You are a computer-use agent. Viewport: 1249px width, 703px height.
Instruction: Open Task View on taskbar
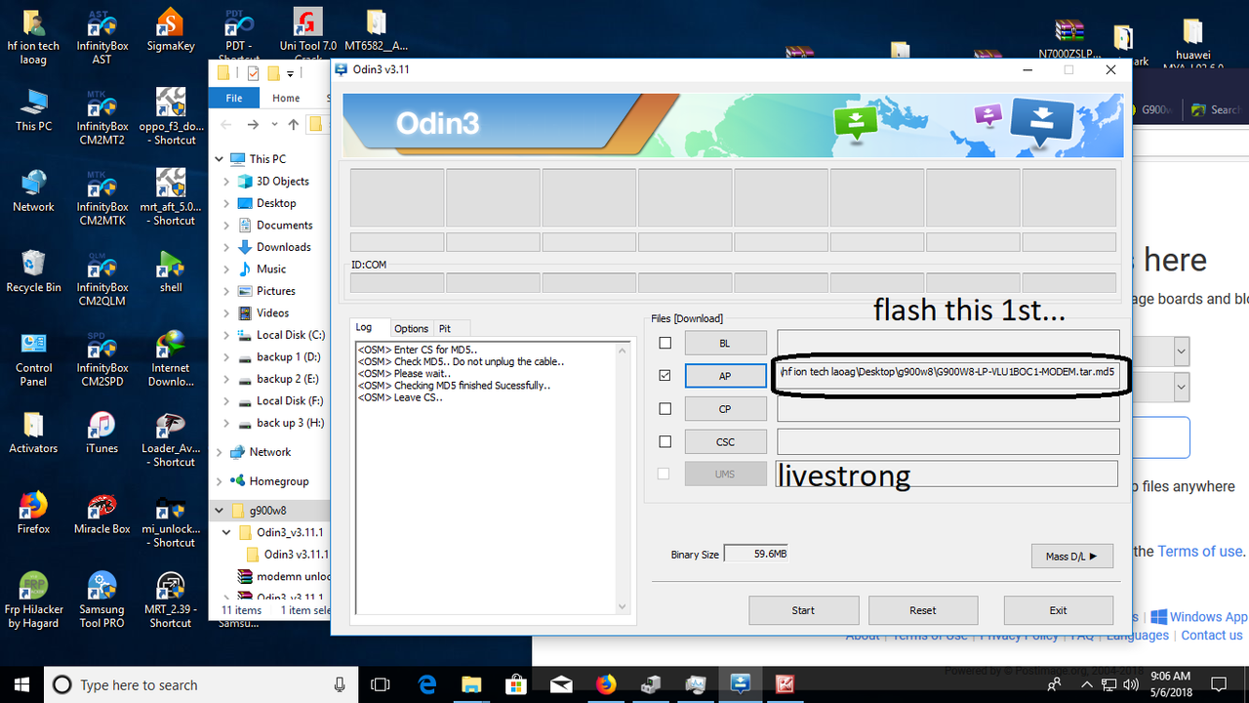pyautogui.click(x=381, y=684)
